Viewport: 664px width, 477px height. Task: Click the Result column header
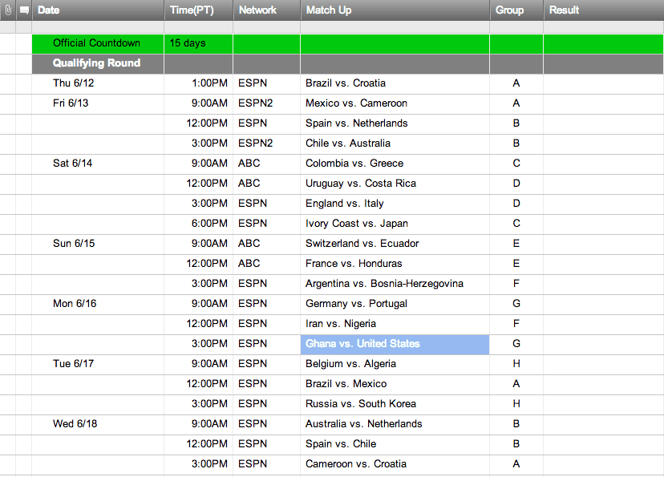[565, 10]
